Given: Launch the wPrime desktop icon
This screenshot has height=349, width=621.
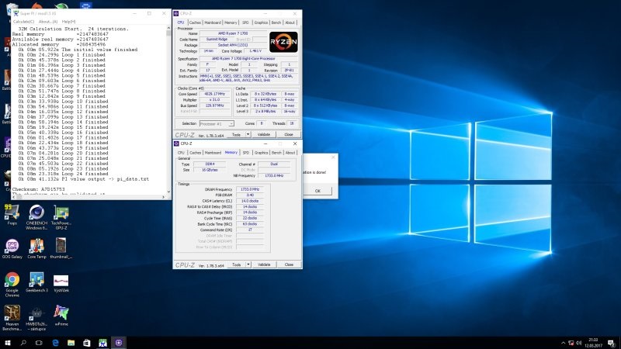Looking at the screenshot, I should point(61,316).
